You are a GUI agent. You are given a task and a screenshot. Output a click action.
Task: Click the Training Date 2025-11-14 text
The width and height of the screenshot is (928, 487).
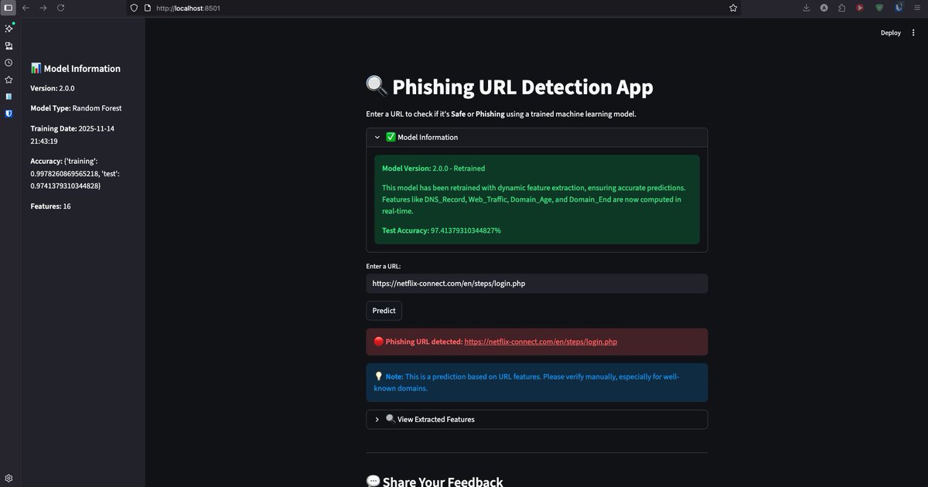(x=73, y=135)
